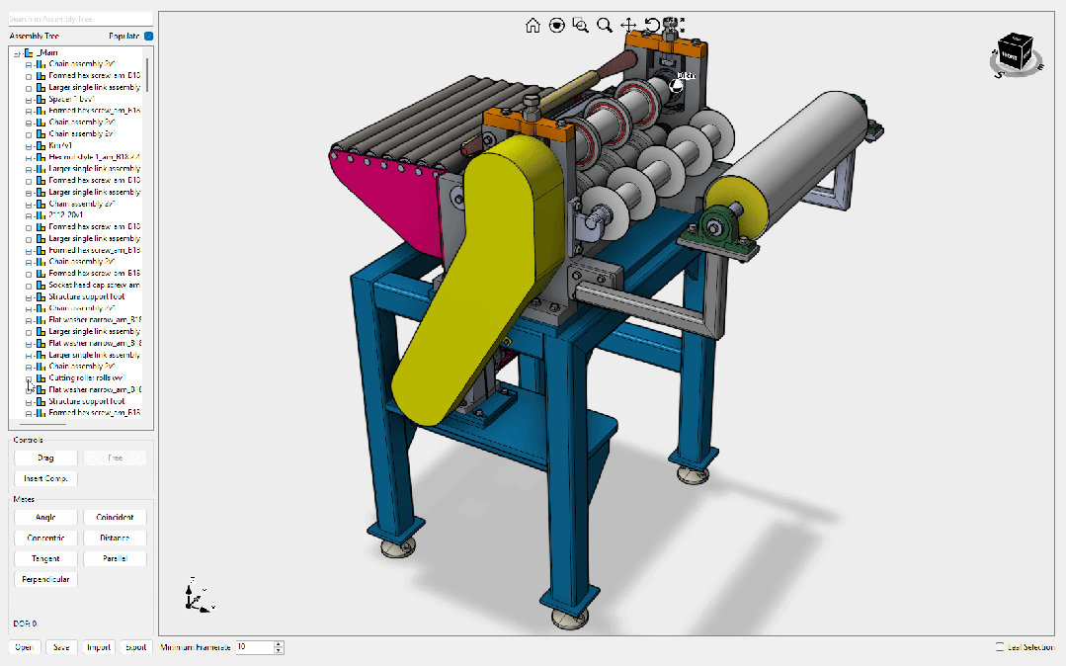Click the Free control button

[x=115, y=458]
